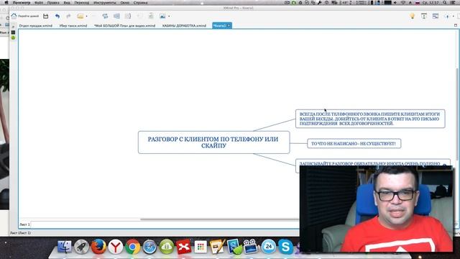The image size is (460, 259).
Task: Open the 'Мой БОЛЬШОЙ План для видео.xmind' tab
Action: pyautogui.click(x=124, y=26)
